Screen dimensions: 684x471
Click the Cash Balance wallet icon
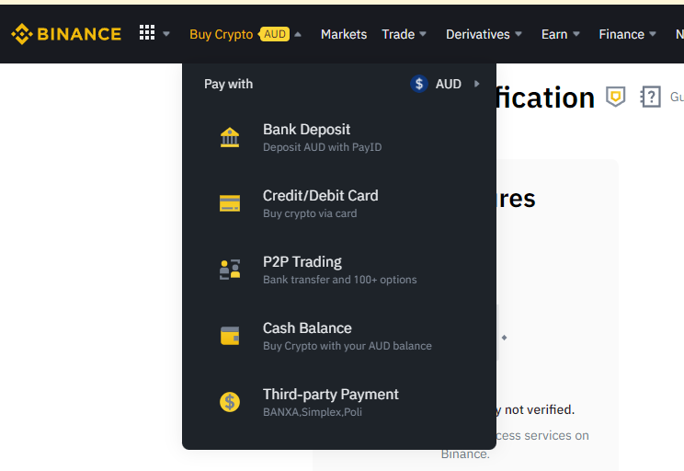[x=230, y=336]
